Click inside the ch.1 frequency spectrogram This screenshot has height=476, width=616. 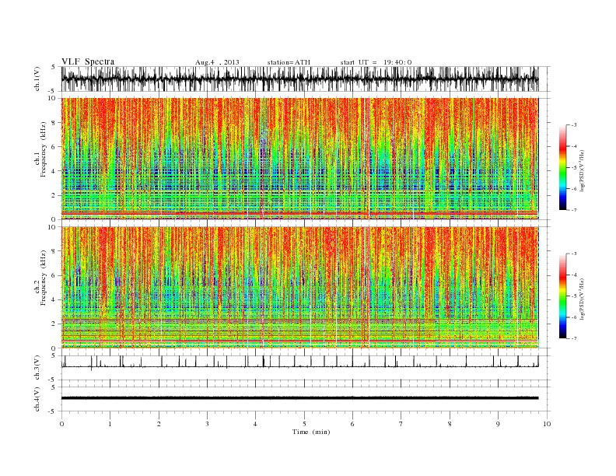(x=299, y=159)
